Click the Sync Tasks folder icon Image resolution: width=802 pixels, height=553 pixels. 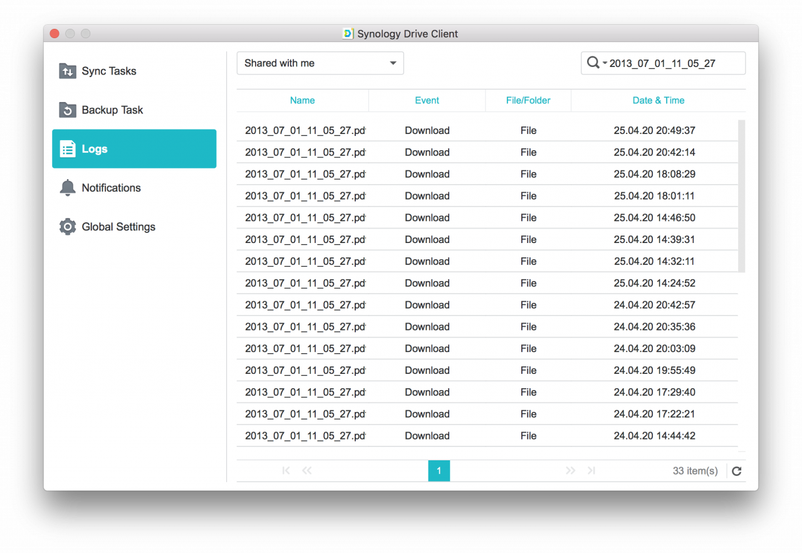[68, 71]
